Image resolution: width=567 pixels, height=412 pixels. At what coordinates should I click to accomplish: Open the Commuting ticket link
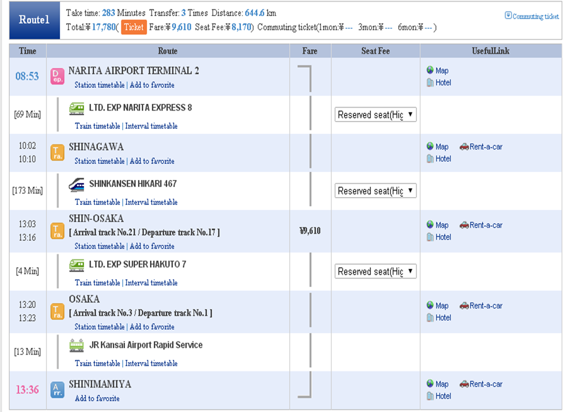[x=535, y=16]
